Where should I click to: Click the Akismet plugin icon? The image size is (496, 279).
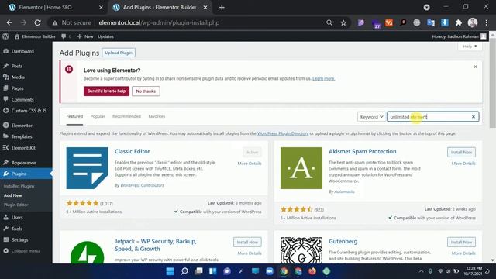click(301, 168)
